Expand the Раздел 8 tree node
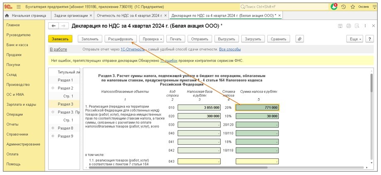The width and height of the screenshot is (381, 175). point(53,128)
